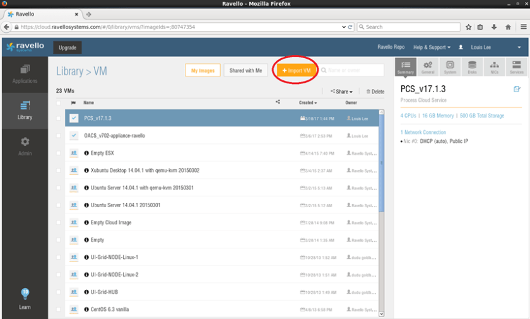Tick the checkbox for the Empty ESX row
This screenshot has height=319, width=530.
tap(59, 153)
